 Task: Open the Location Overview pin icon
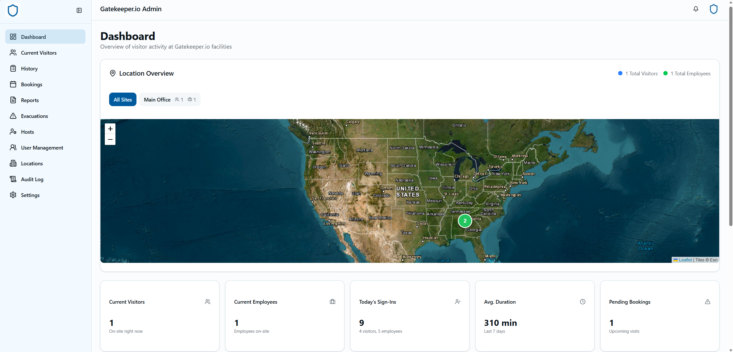pyautogui.click(x=113, y=73)
